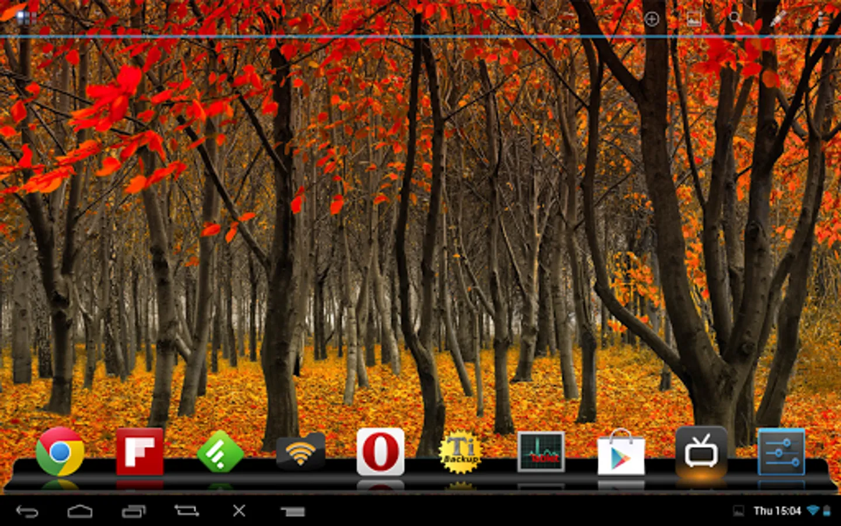Screen dimensions: 841x526
Task: Open the app drawer grid icon
Action: [x=26, y=18]
